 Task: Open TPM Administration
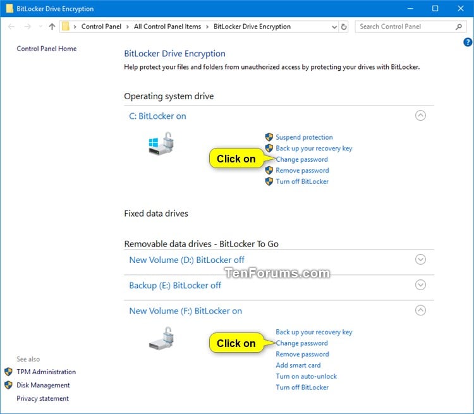click(x=46, y=372)
